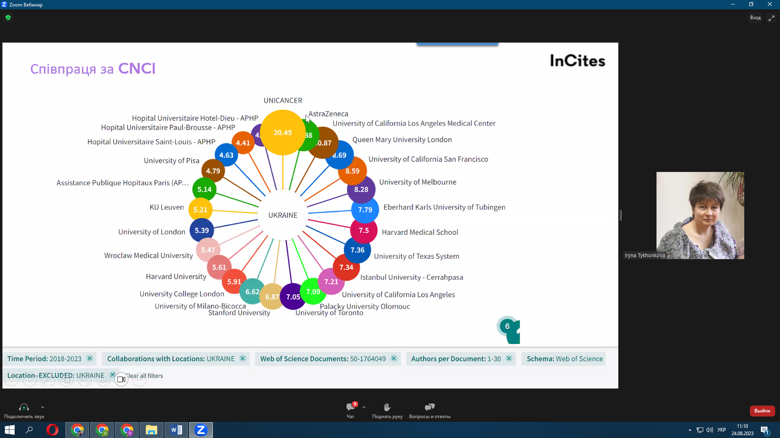Connect audio with the headphone icon
Image resolution: width=780 pixels, height=438 pixels.
(24, 407)
